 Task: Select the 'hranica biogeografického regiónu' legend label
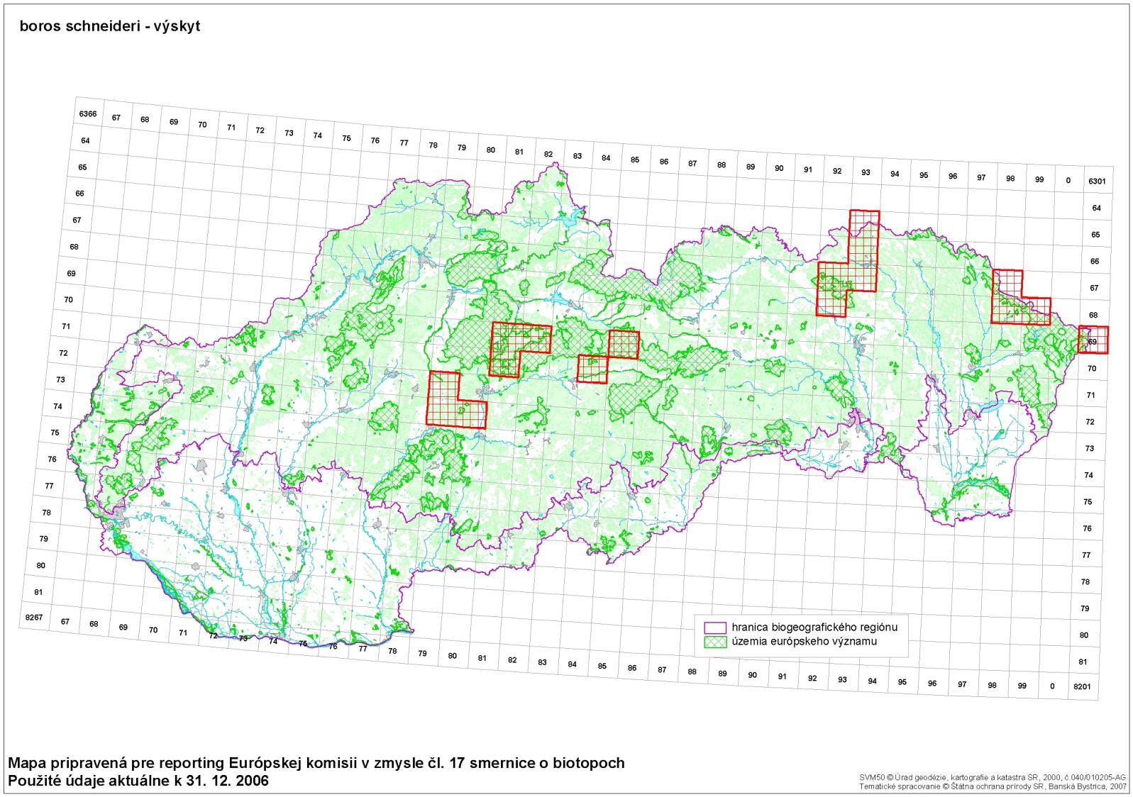tap(814, 628)
